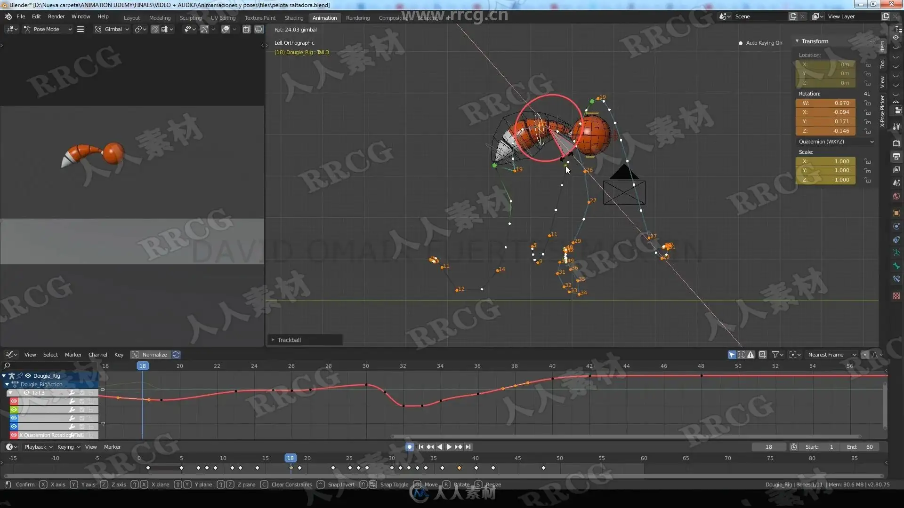Open the X-Pose Picker sidebar tab
The image size is (904, 508).
882,111
